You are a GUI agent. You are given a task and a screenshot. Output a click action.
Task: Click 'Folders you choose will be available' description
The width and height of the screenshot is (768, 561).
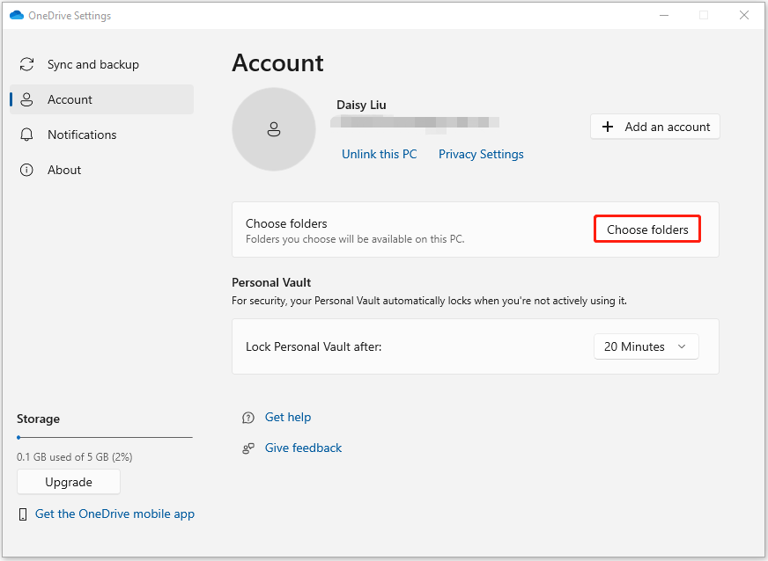pos(355,239)
